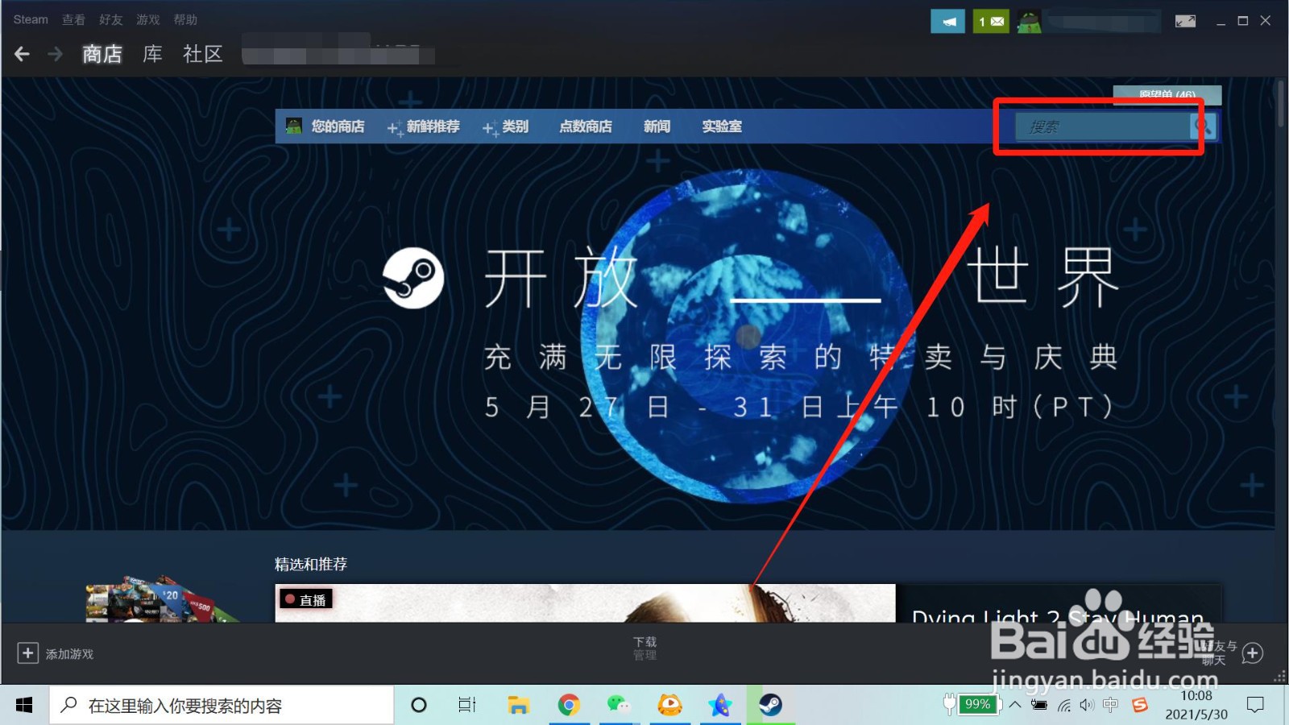Open WeChat from the taskbar

tap(619, 706)
